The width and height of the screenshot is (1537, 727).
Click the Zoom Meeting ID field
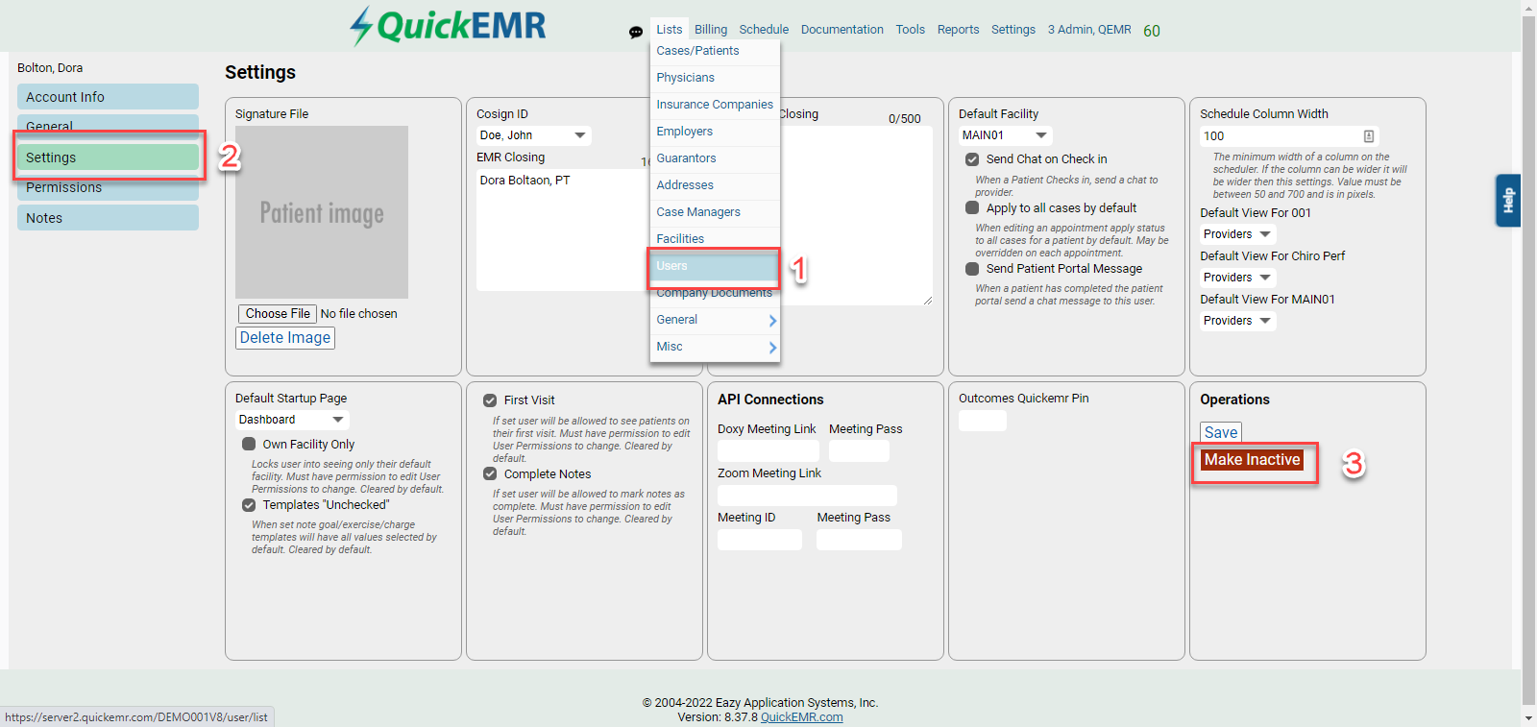coord(759,540)
